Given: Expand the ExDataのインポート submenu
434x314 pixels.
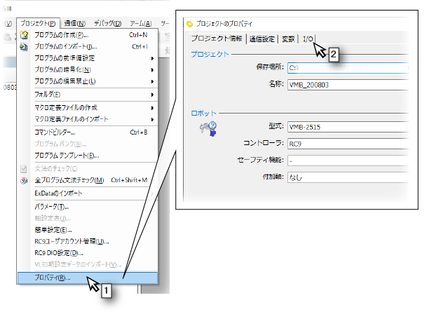Looking at the screenshot, I should (x=152, y=193).
